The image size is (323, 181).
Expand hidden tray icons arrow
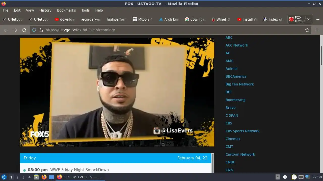point(277,177)
